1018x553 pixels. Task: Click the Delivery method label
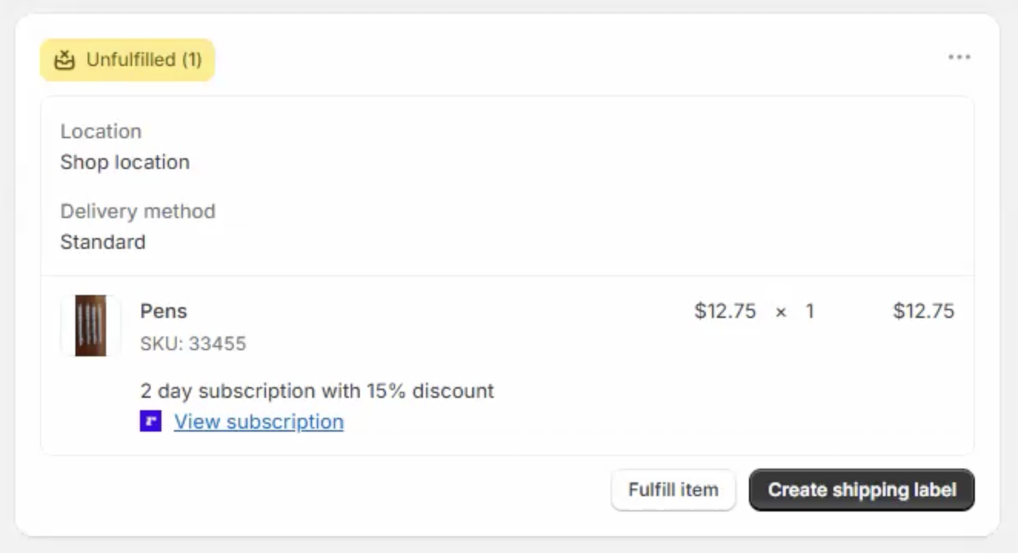click(138, 211)
